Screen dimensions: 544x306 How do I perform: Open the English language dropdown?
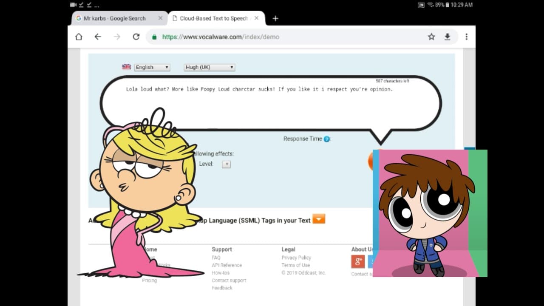[152, 67]
